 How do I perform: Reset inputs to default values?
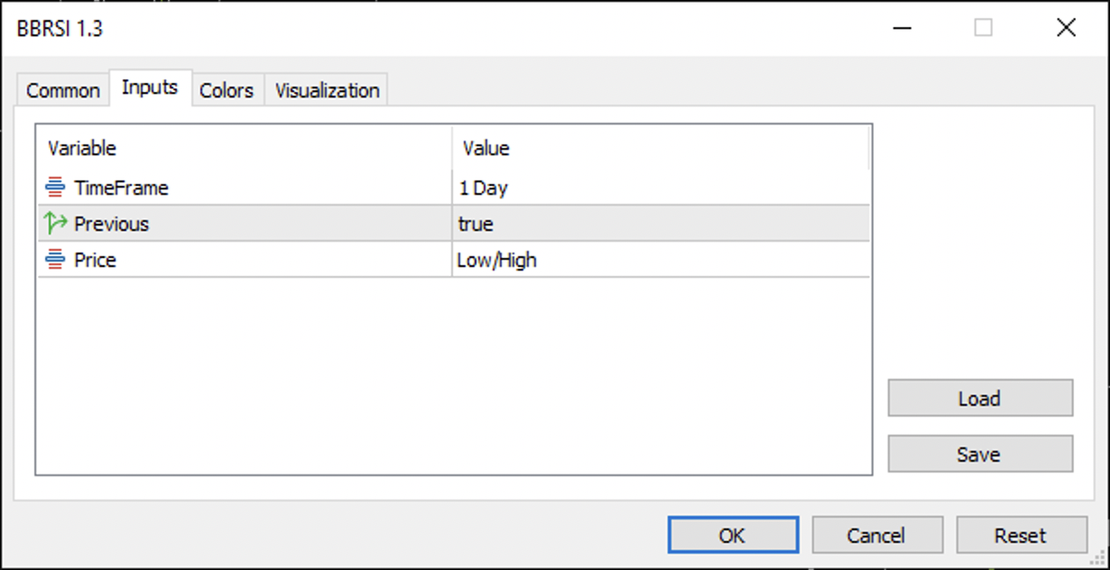click(x=1022, y=534)
